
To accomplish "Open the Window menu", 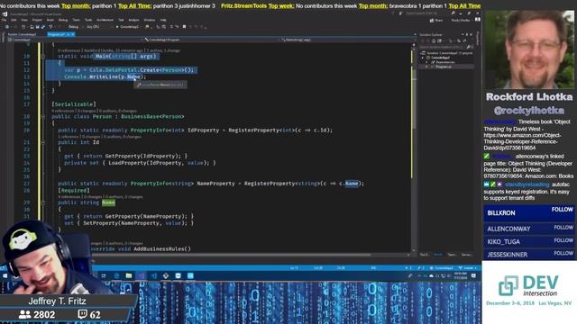I will [149, 20].
